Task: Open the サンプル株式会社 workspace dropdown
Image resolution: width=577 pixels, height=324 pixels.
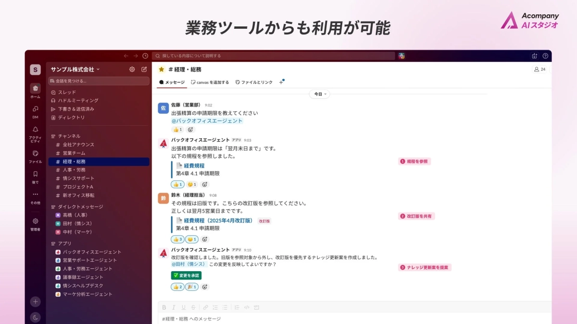Action: [x=75, y=70]
